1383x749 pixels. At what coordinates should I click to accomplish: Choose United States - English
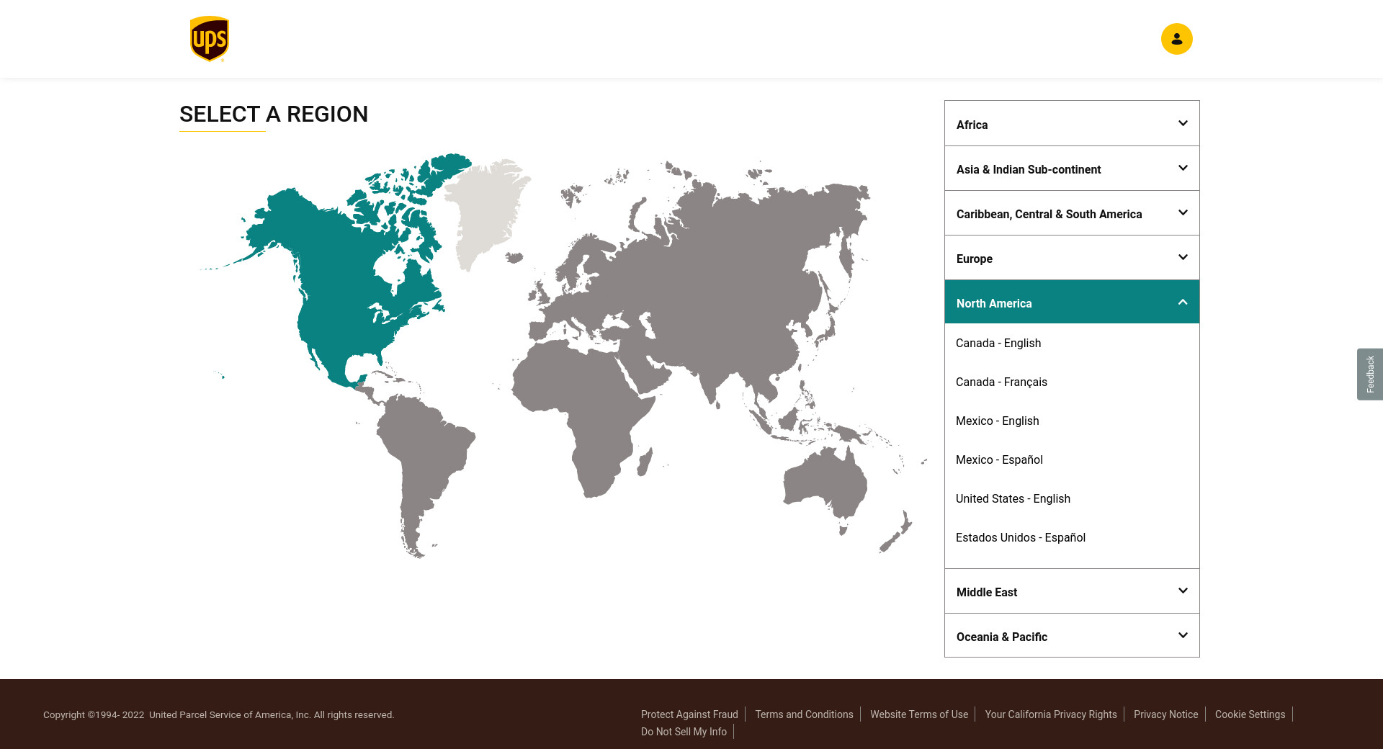tap(1012, 498)
